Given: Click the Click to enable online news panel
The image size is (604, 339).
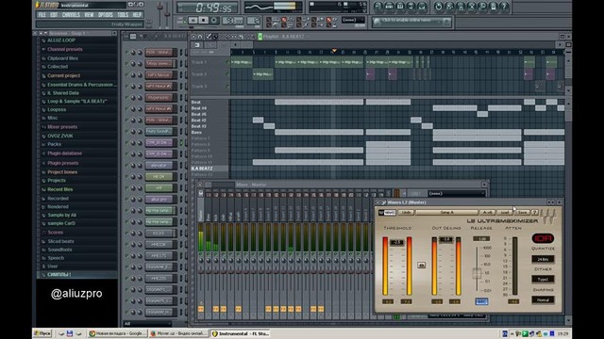Looking at the screenshot, I should click(x=411, y=22).
